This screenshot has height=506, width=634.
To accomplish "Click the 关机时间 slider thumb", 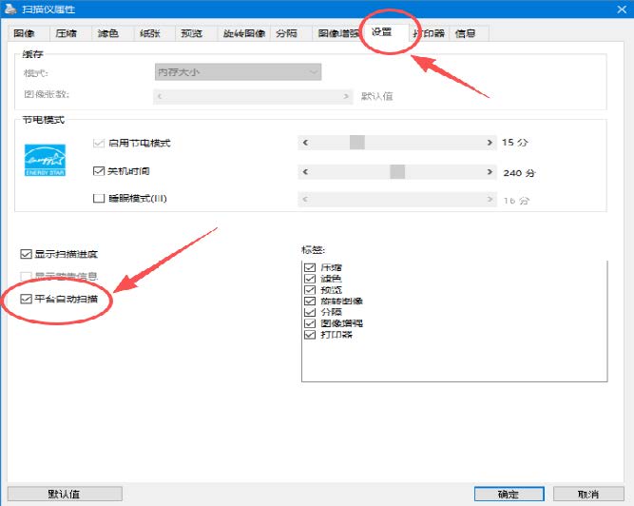I will click(x=397, y=172).
